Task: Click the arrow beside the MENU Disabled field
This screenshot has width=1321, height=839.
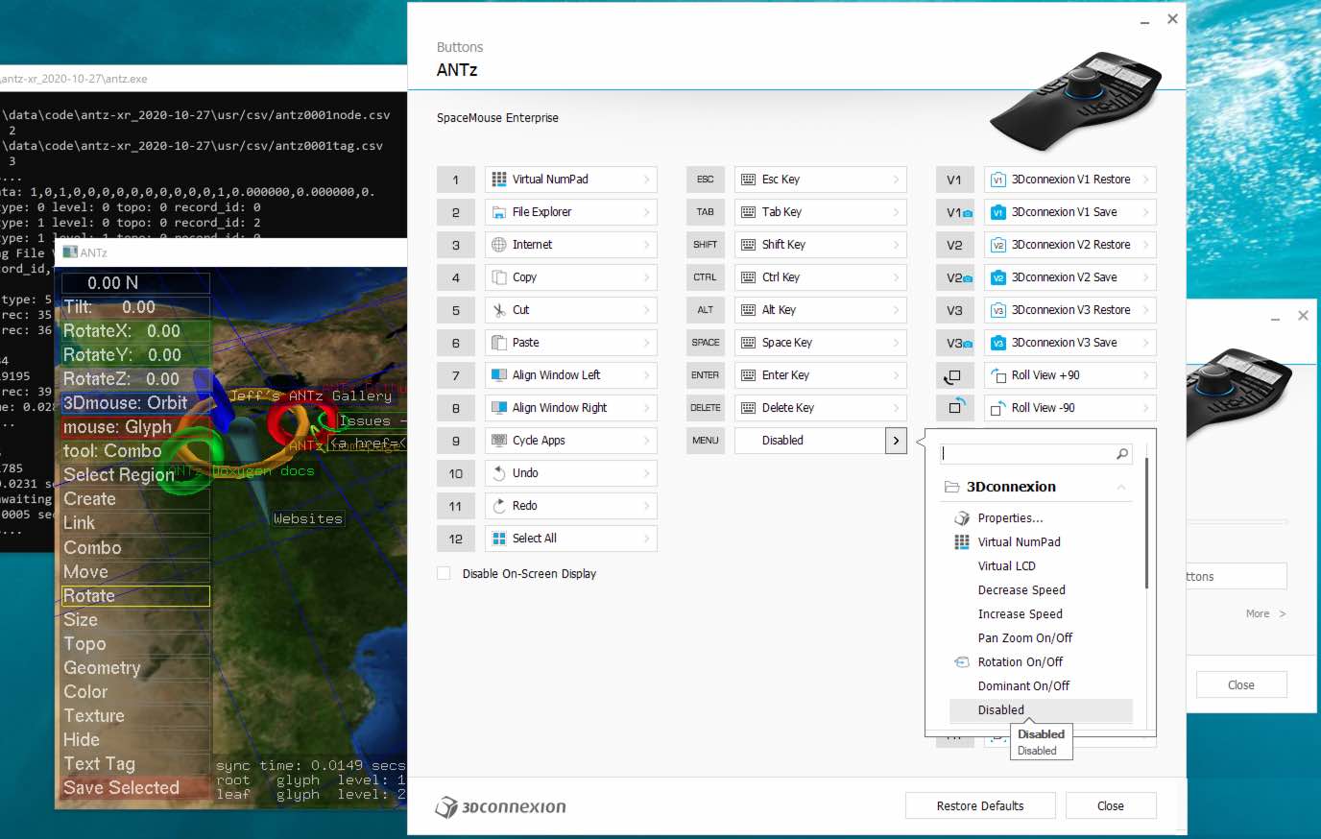Action: (x=896, y=441)
